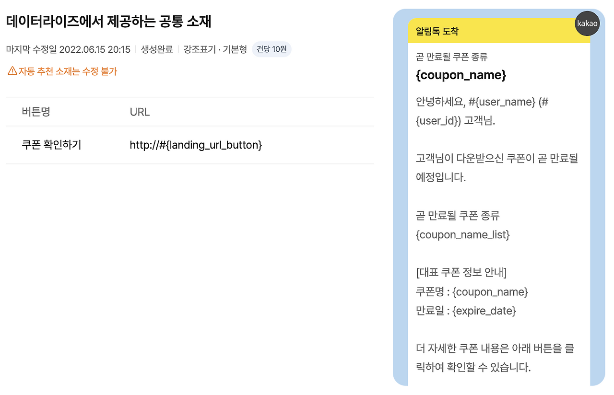Click the 쿠폰 확인하기 button
Screen dimensions: 614x395
point(53,145)
